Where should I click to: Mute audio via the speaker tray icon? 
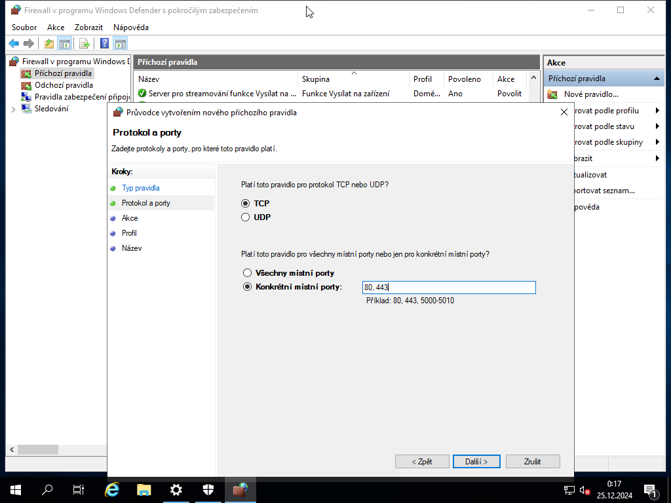coord(585,490)
